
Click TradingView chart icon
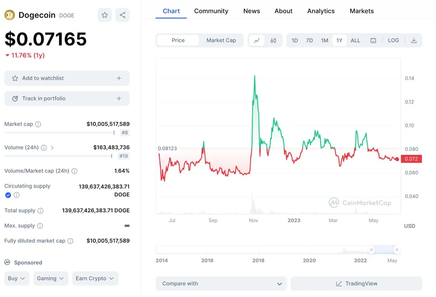pyautogui.click(x=339, y=284)
